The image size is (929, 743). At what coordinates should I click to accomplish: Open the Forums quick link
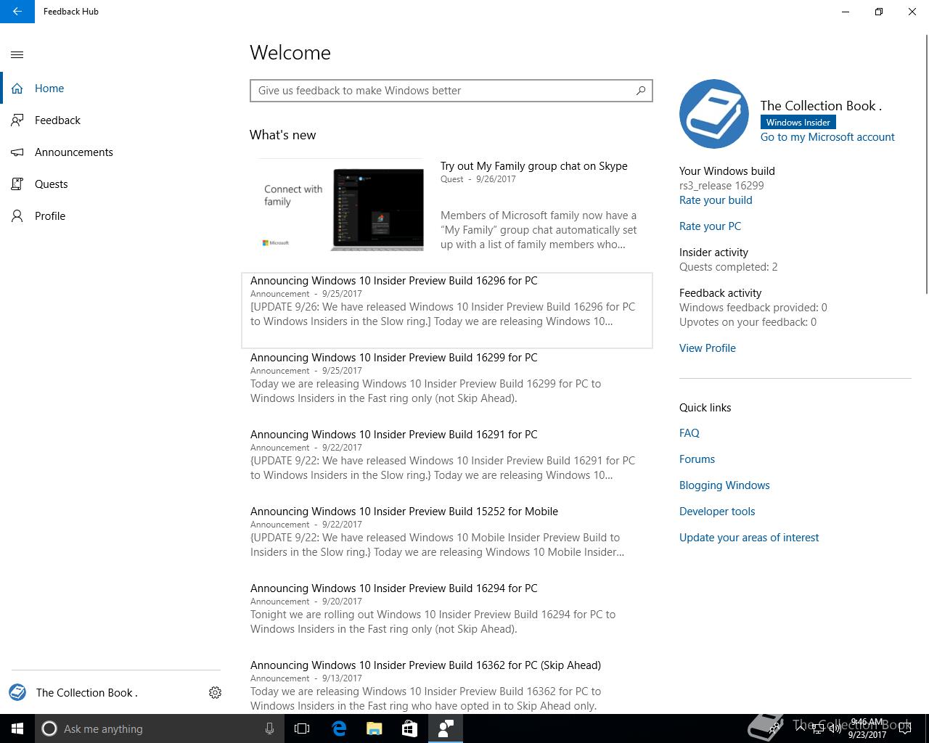click(x=697, y=459)
